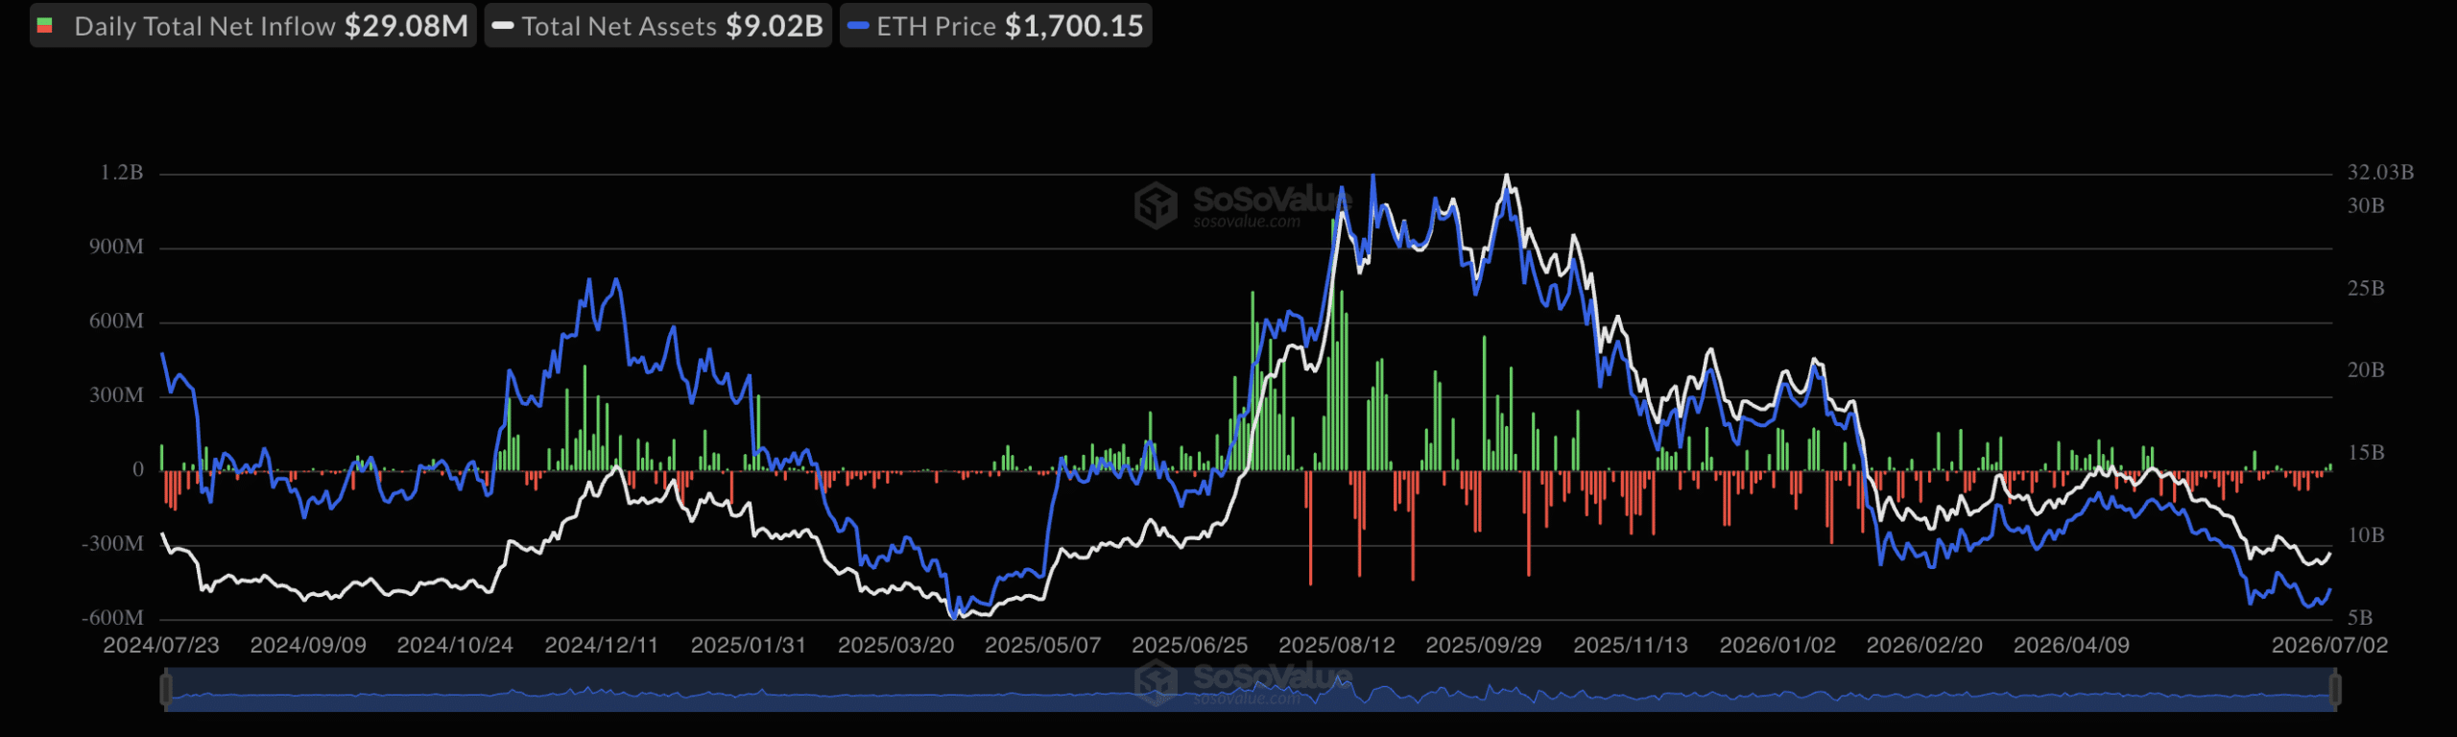Click the 2024/07/23 x-axis date label
Viewport: 2457px width, 737px height.
pos(161,645)
